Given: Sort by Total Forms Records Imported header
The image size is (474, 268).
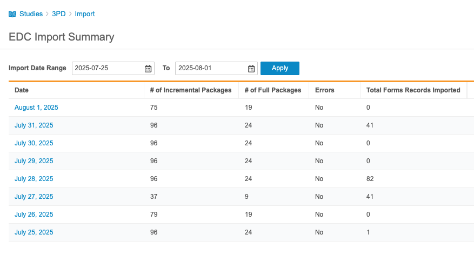Looking at the screenshot, I should [x=413, y=90].
